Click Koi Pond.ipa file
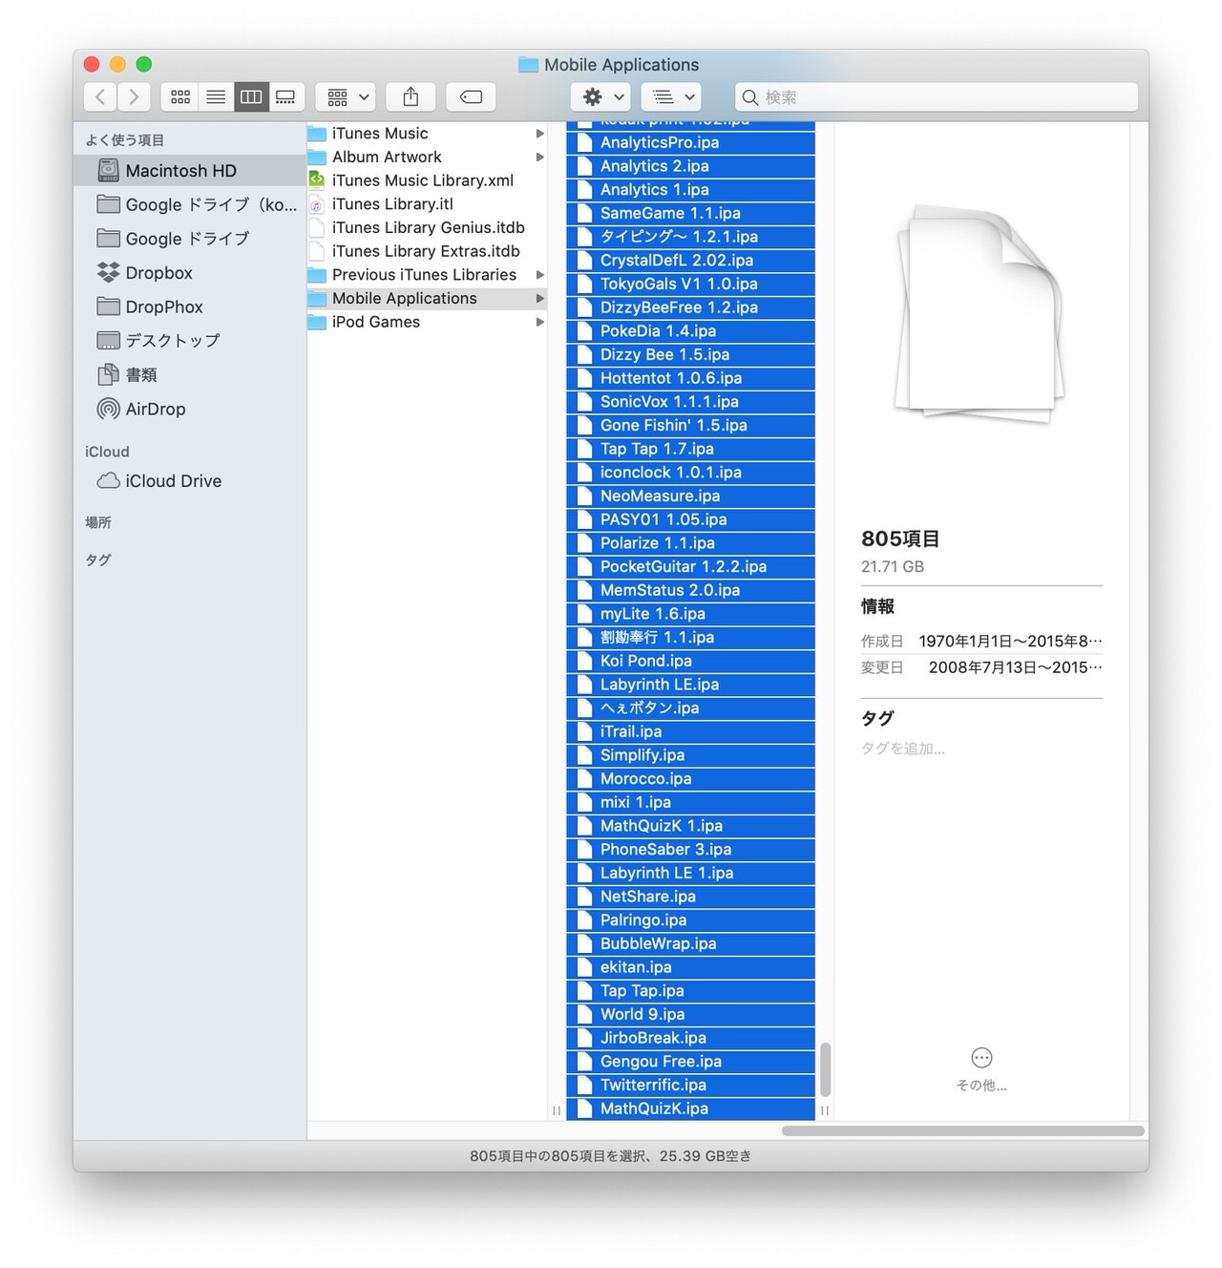The width and height of the screenshot is (1222, 1268). point(690,661)
